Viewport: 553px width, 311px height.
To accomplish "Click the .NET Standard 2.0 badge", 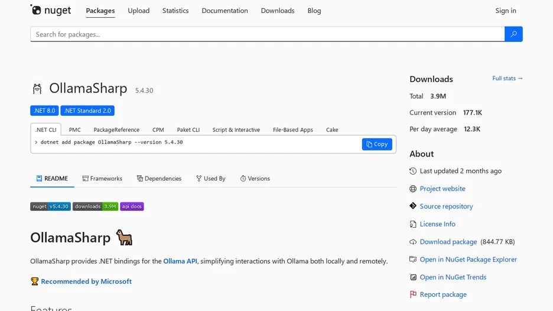I will 87,110.
